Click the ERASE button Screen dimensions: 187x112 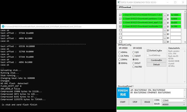(x=147, y=102)
